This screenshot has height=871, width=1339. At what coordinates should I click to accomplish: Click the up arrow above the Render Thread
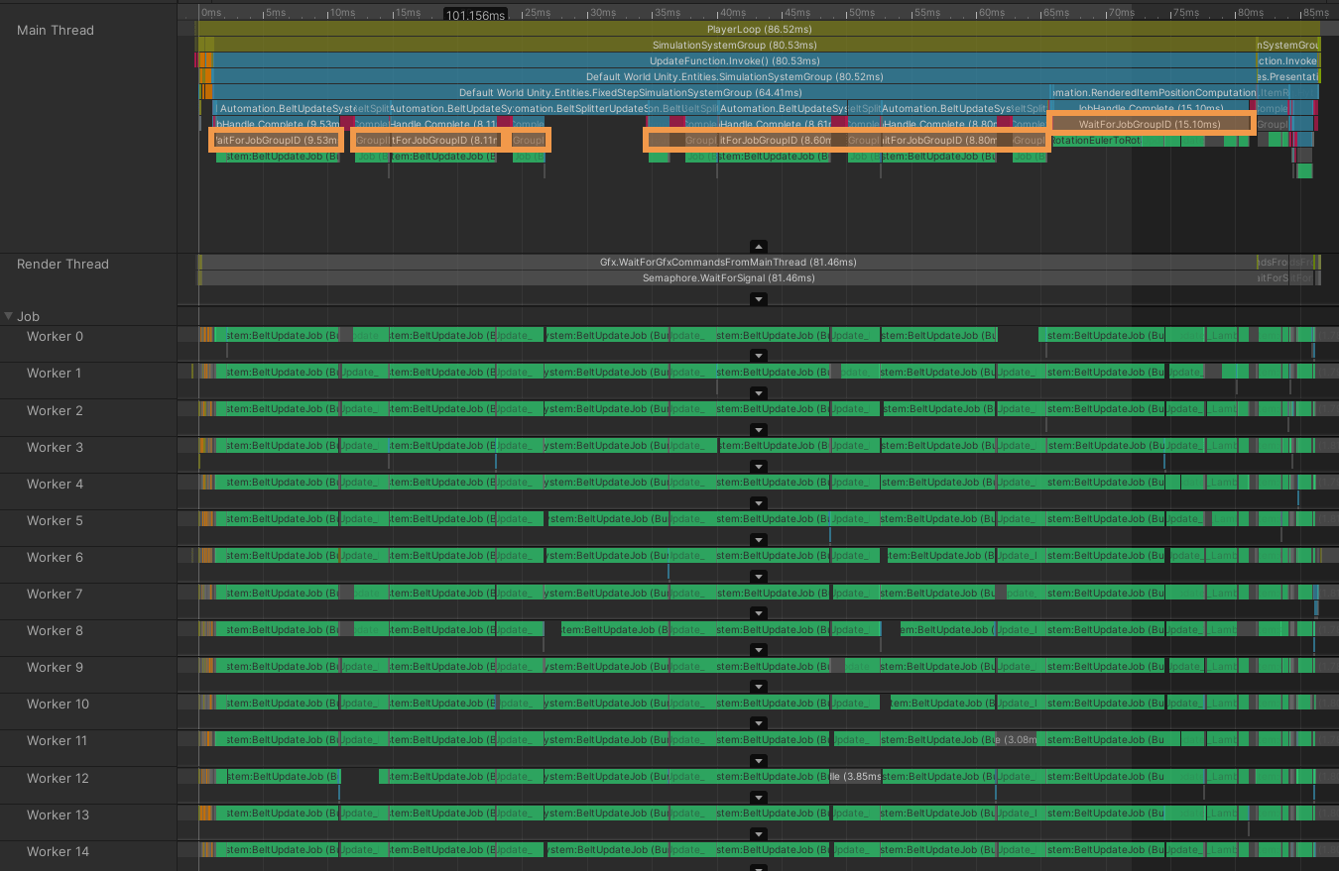tap(759, 246)
